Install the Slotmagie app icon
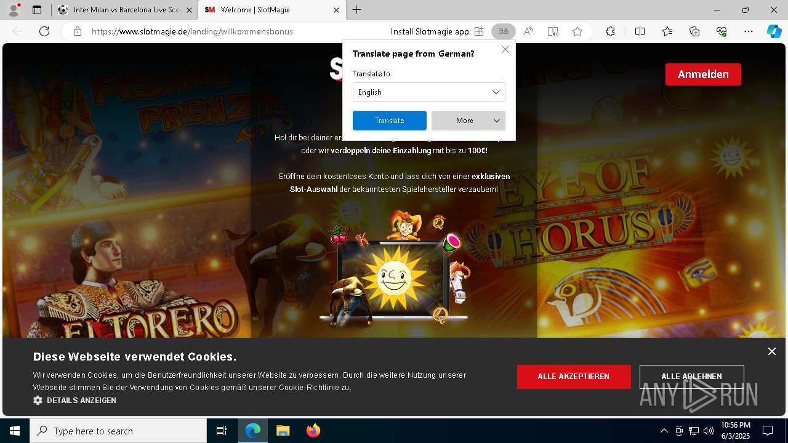 pyautogui.click(x=479, y=31)
